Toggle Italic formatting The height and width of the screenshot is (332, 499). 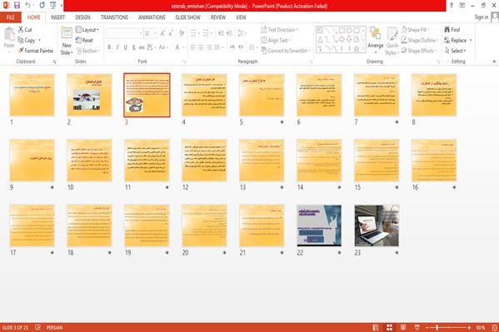(117, 47)
